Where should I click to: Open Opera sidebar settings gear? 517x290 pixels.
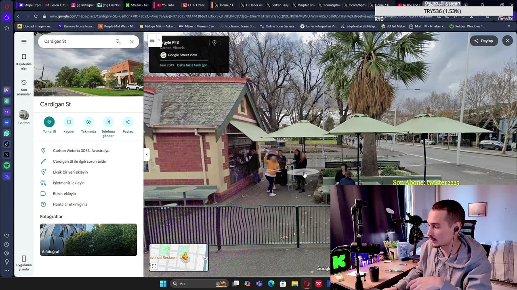tap(6, 253)
